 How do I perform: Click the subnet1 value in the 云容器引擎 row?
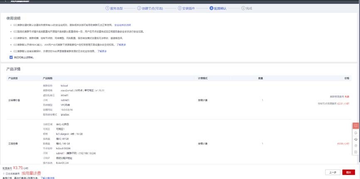click(x=65, y=100)
